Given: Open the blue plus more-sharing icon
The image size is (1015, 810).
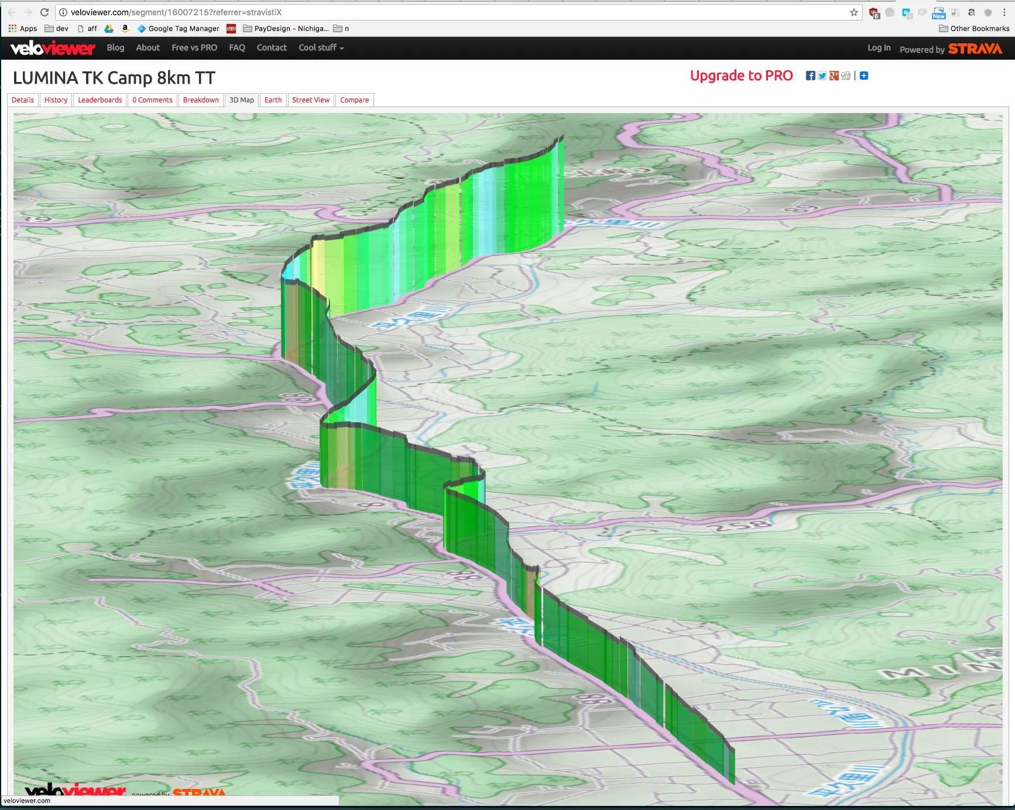Looking at the screenshot, I should [864, 76].
